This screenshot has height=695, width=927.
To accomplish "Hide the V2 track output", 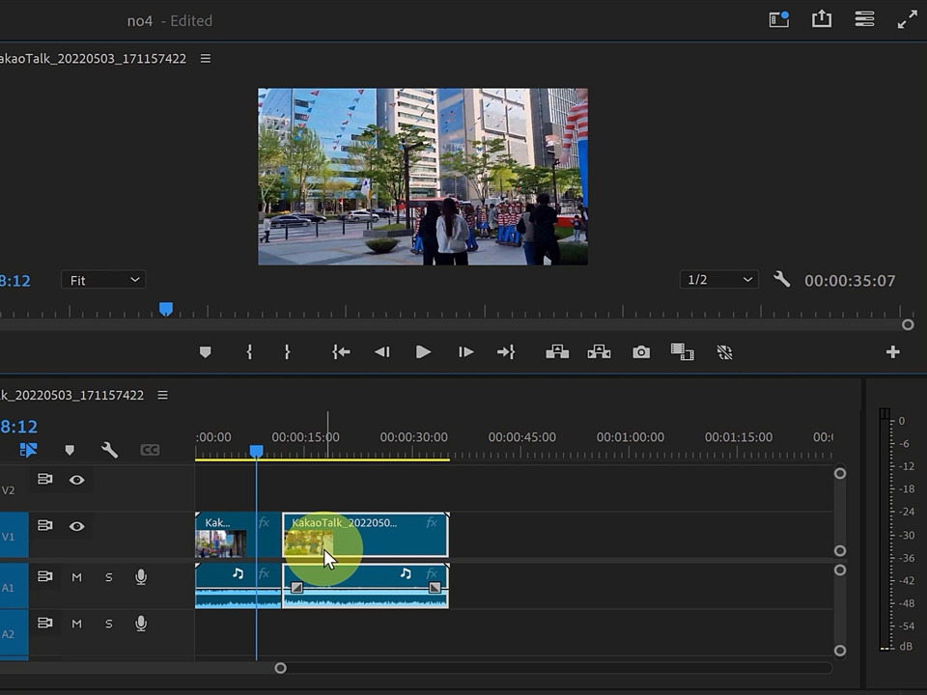I will 77,480.
